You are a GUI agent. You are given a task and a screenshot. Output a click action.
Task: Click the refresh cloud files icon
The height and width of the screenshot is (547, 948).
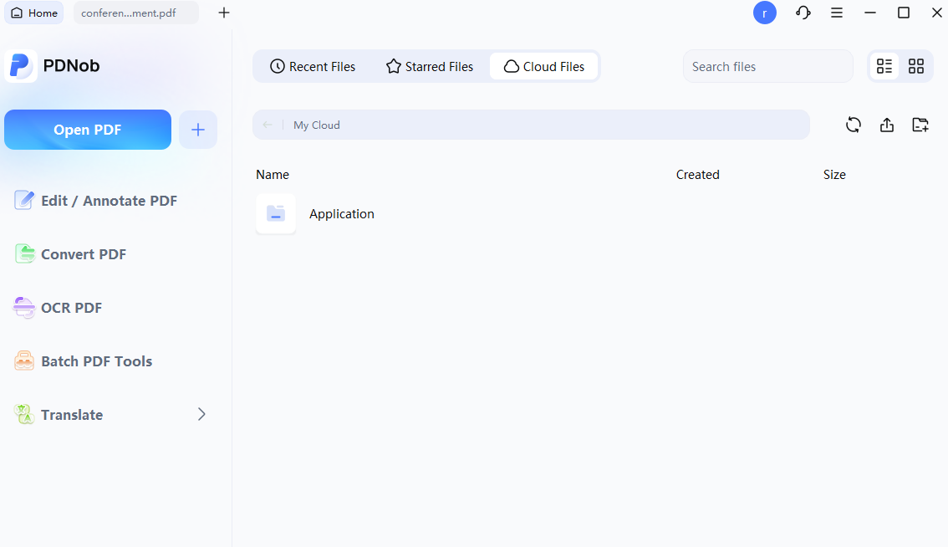pos(853,125)
